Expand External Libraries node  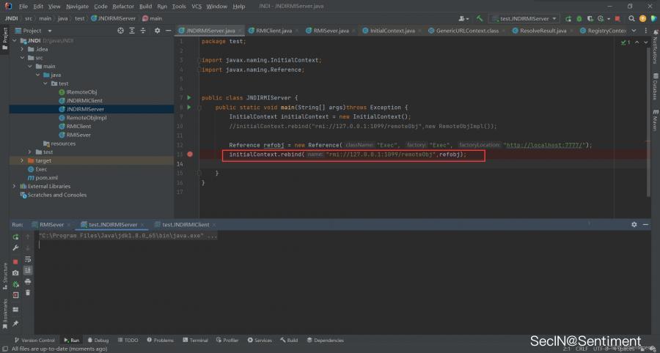pos(14,186)
